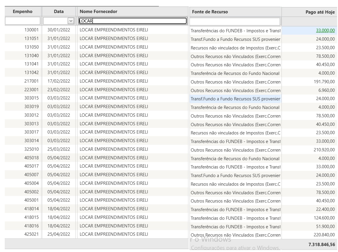Open the Data filter dropdown arrow

71,21
